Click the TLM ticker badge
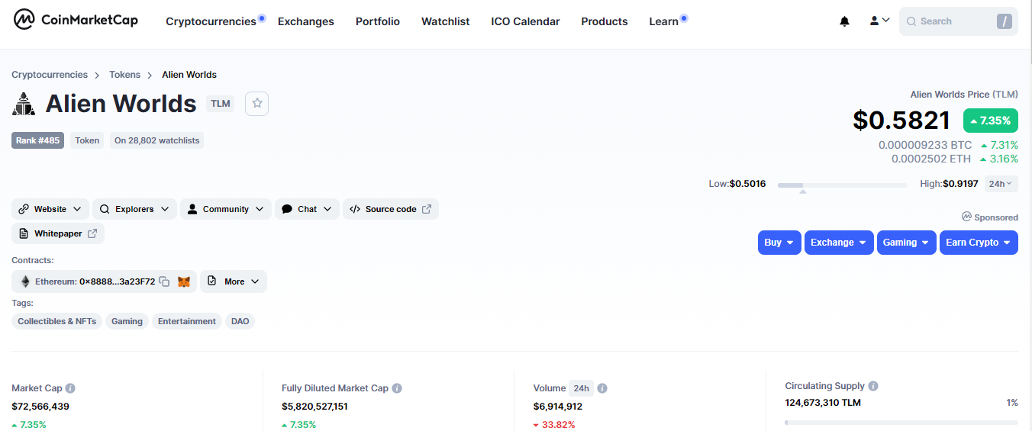1032x431 pixels. (x=221, y=104)
